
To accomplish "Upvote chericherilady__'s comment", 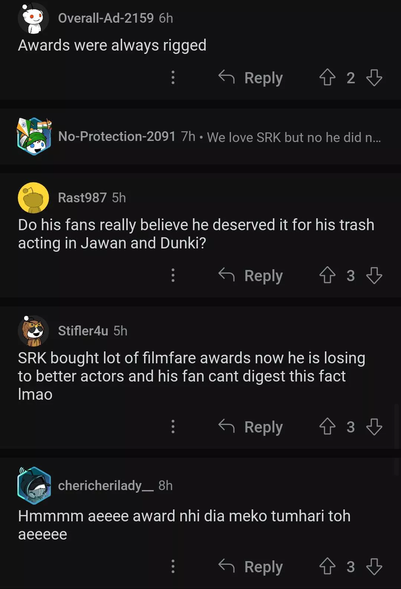I will pos(327,566).
